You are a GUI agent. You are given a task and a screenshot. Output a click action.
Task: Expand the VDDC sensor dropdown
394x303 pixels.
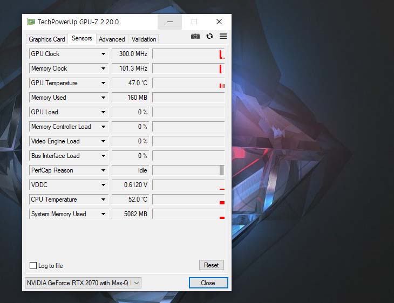click(103, 185)
